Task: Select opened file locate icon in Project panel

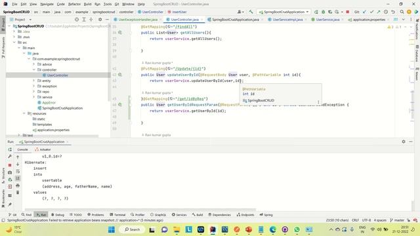Action: [x=77, y=20]
